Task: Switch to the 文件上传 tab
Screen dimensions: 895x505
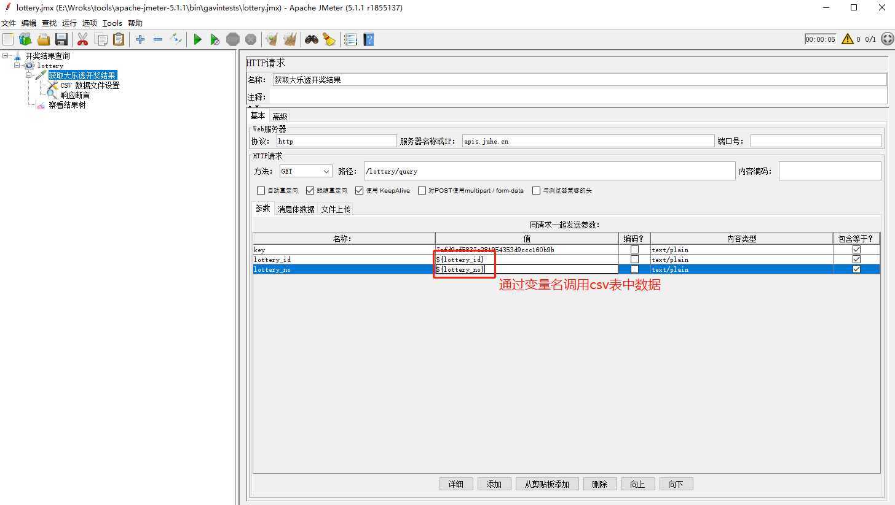Action: pos(336,209)
